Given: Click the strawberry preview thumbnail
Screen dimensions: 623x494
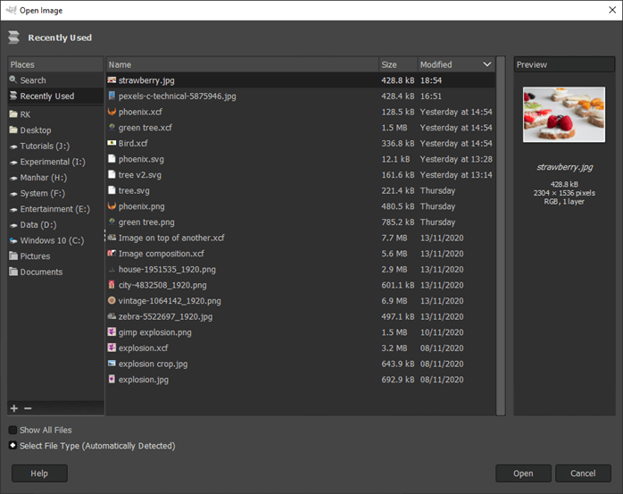Looking at the screenshot, I should 564,114.
